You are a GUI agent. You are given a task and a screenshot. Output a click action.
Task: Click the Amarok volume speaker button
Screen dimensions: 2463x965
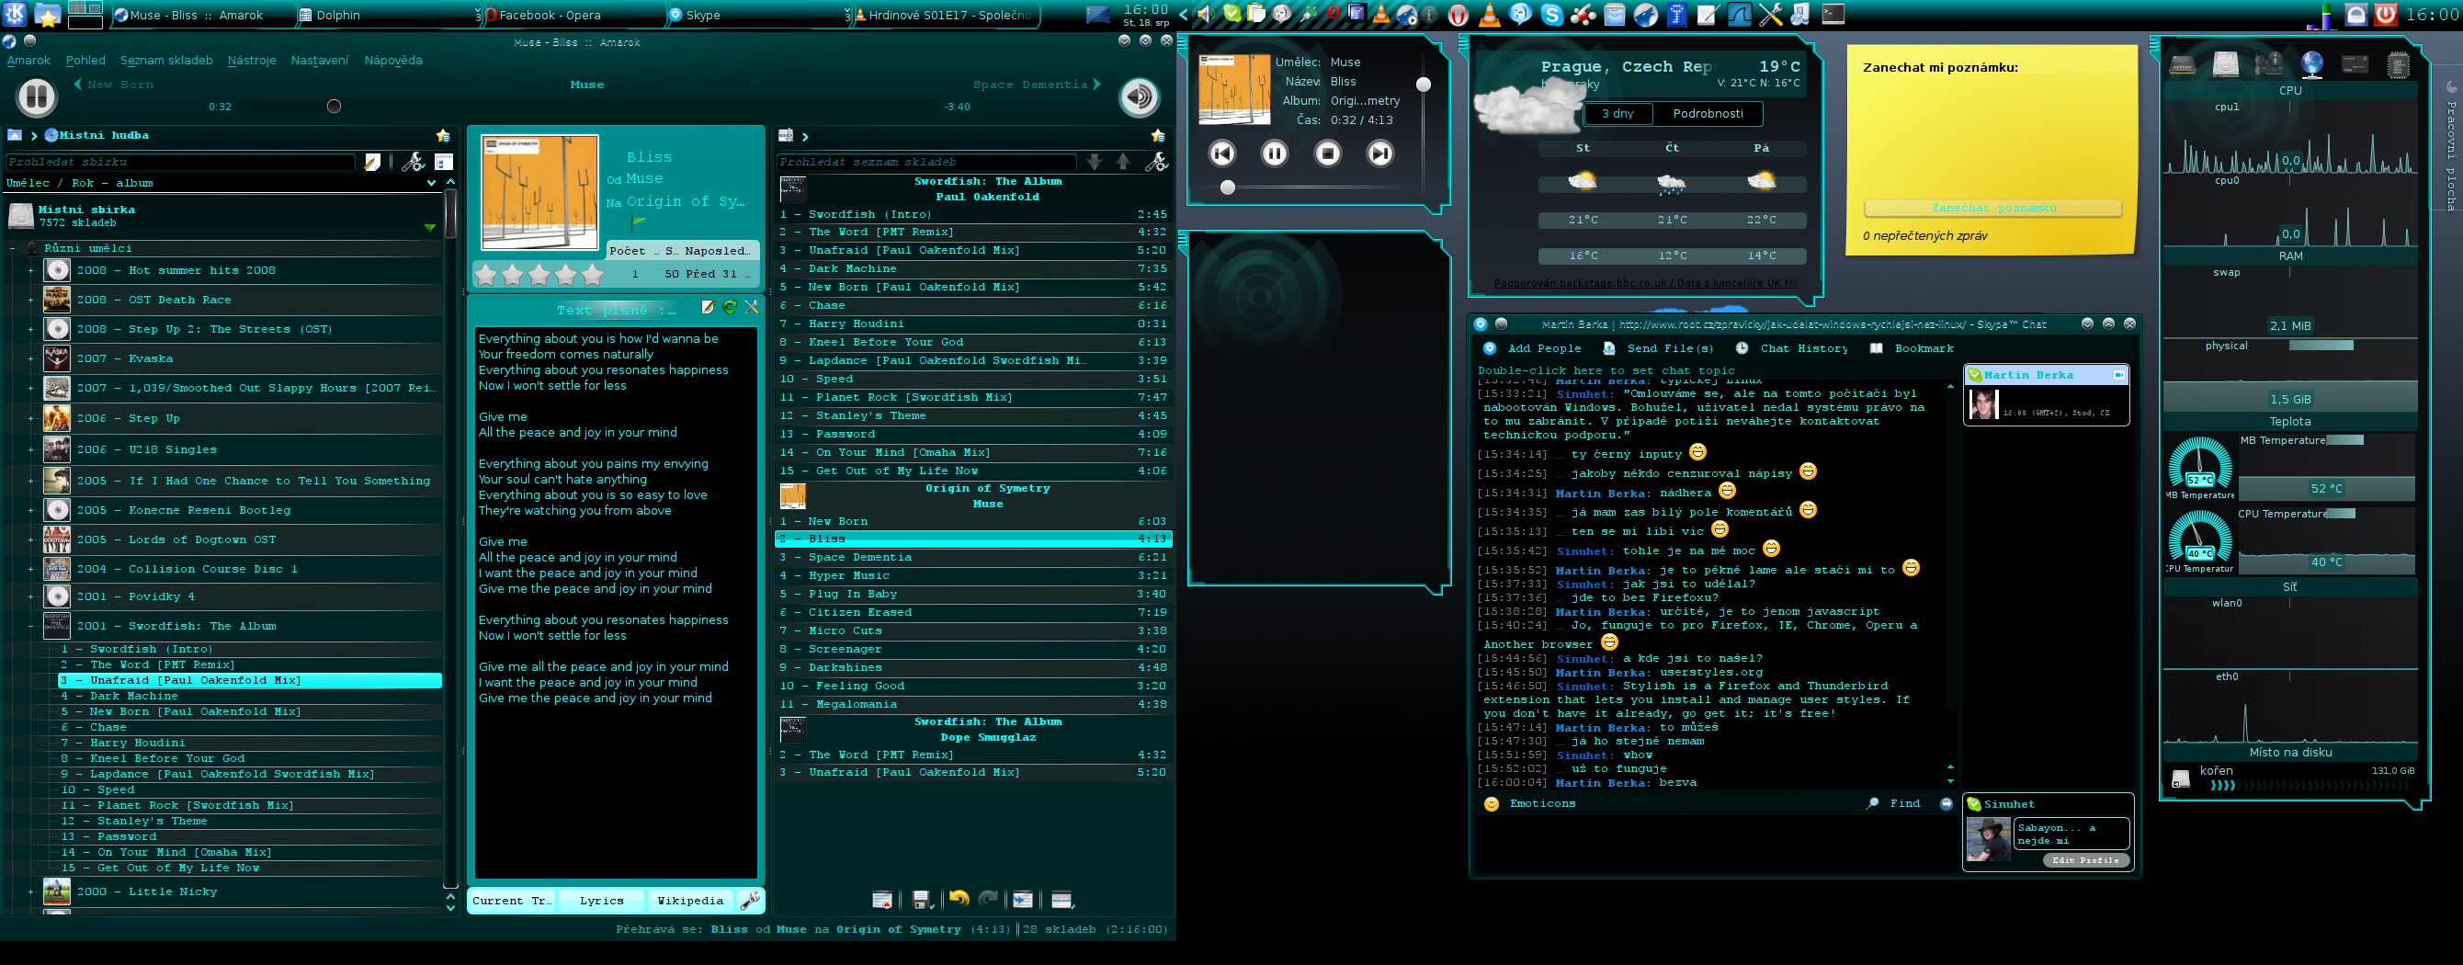coord(1138,96)
